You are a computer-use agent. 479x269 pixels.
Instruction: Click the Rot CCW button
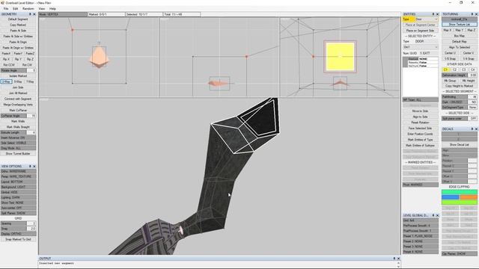(9, 65)
